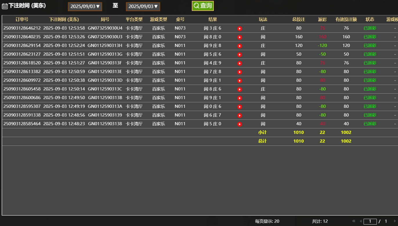398x226 pixels.
Task: Play video replay for order 250903128646212
Action: tap(239, 28)
